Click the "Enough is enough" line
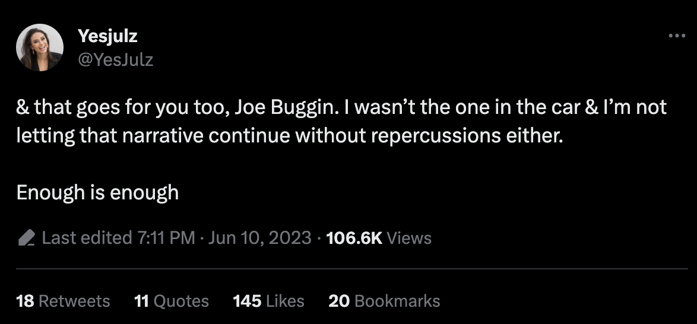The height and width of the screenshot is (324, 697). (97, 193)
